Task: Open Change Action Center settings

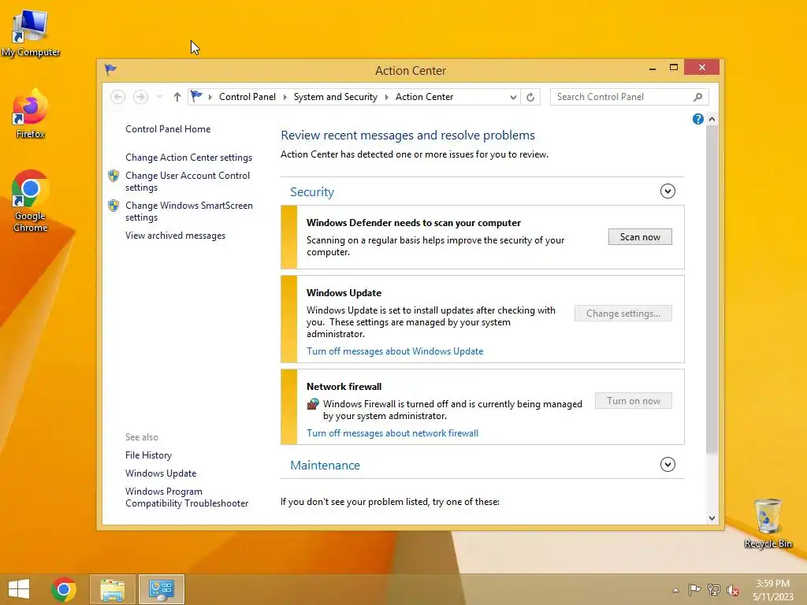Action: pyautogui.click(x=188, y=158)
